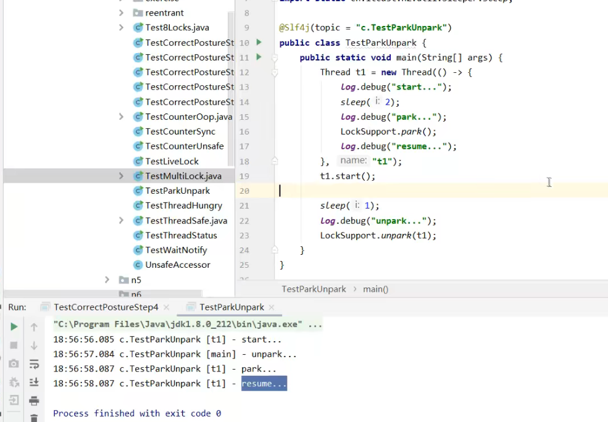
Task: Click the TestParkUnpark breadcrumb
Action: click(x=314, y=289)
